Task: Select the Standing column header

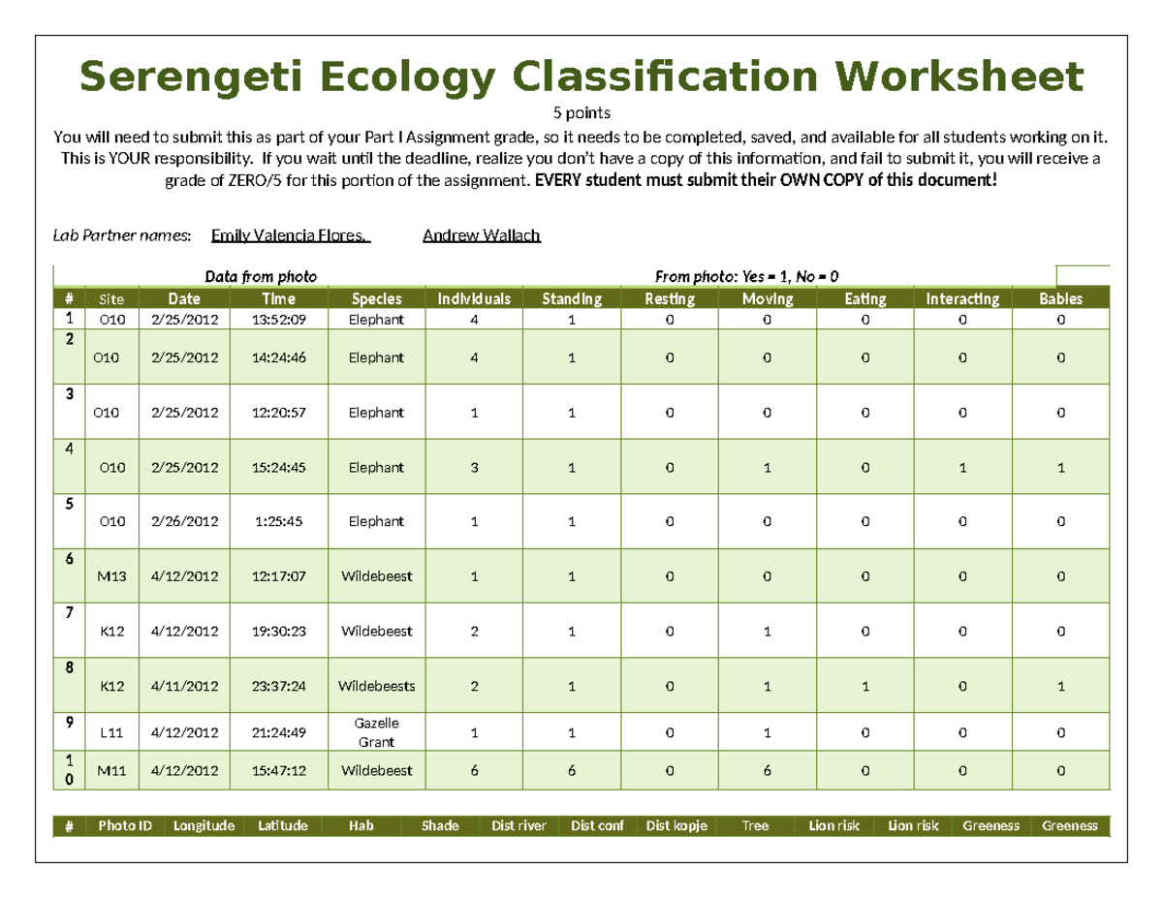Action: 571,298
